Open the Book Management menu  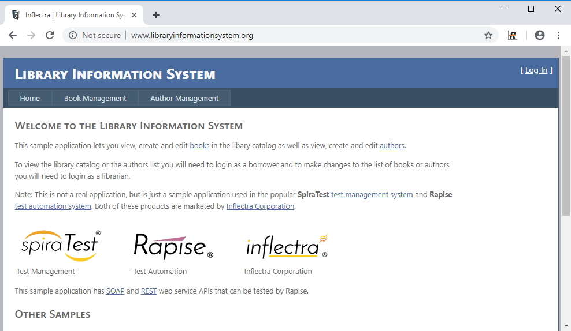coord(95,98)
